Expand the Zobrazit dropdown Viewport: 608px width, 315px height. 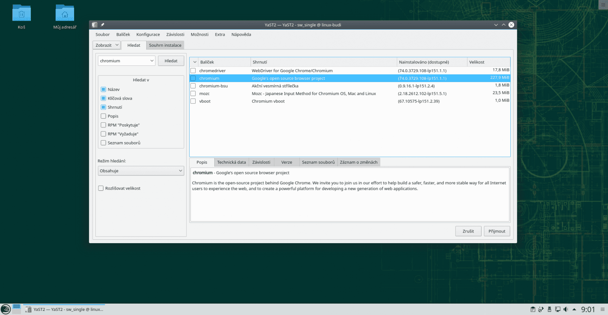[107, 45]
